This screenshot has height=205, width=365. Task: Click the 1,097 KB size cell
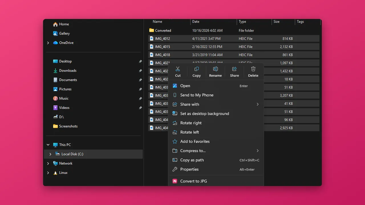286,63
